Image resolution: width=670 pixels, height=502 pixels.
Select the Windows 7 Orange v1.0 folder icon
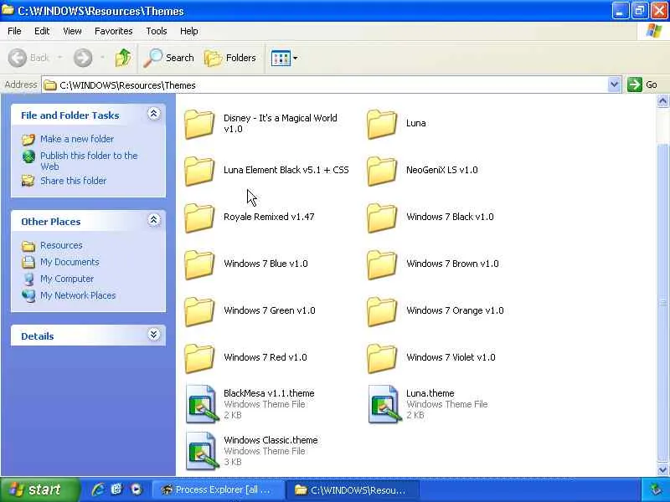pyautogui.click(x=382, y=311)
